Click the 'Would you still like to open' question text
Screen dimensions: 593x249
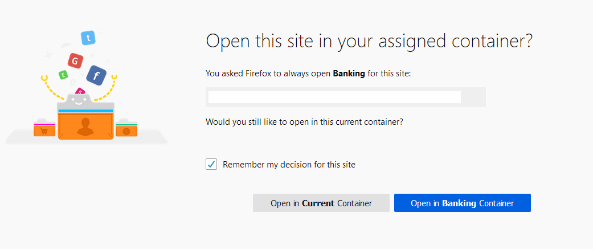click(x=304, y=121)
